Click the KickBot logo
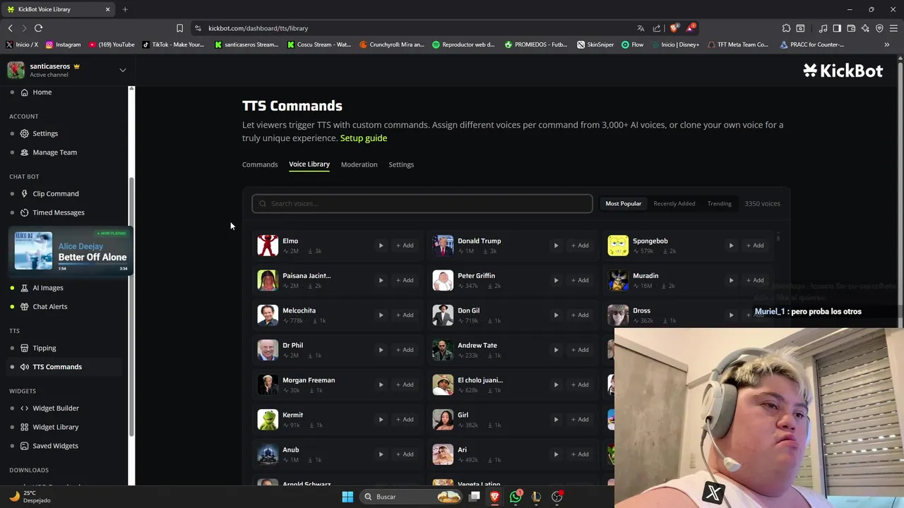The width and height of the screenshot is (904, 508). [x=843, y=71]
